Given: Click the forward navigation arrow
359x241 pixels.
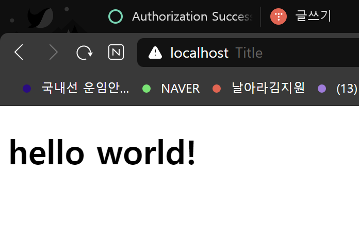Looking at the screenshot, I should (53, 53).
